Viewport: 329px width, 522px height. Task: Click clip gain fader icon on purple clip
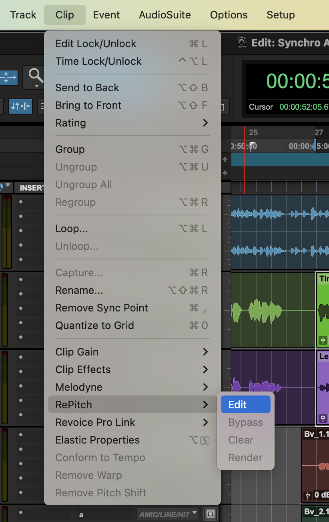coord(323,419)
